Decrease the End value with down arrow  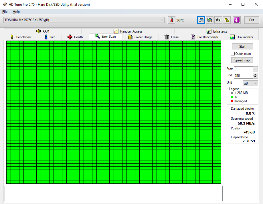coord(255,77)
